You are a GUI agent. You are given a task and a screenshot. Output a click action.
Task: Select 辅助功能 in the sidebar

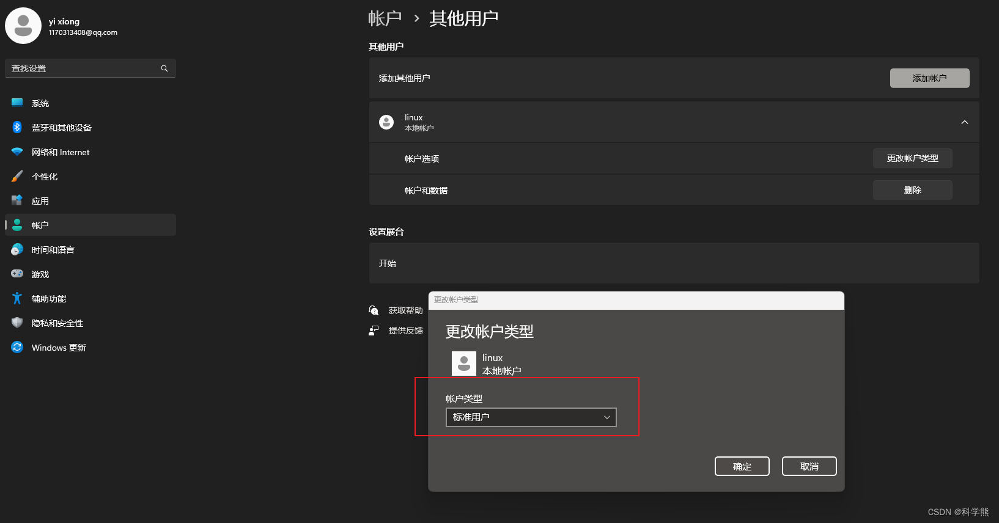point(90,299)
